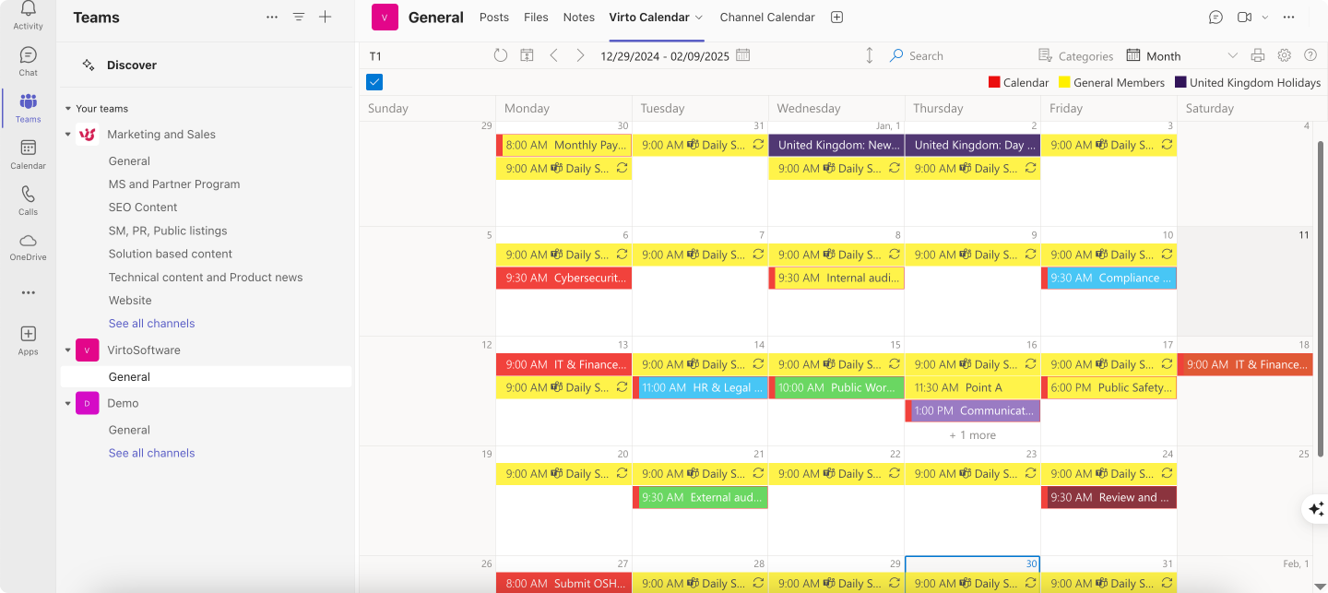1328x593 pixels.
Task: Jump to today calendar icon
Action: 527,55
